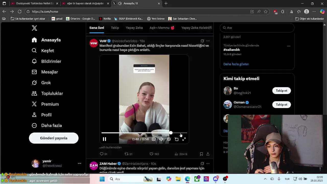
Task: Repost the VoW post with 21 reposts
Action: coord(128,154)
